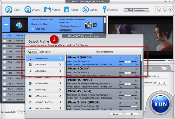Expand the to Air Playit Video arrow
Image resolution: width=175 pixels, height=119 pixels.
60,108
